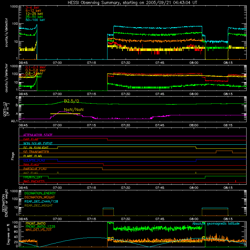Click the B2.5/0 GOES flare annotation
The image size is (250, 250).
(x=72, y=101)
